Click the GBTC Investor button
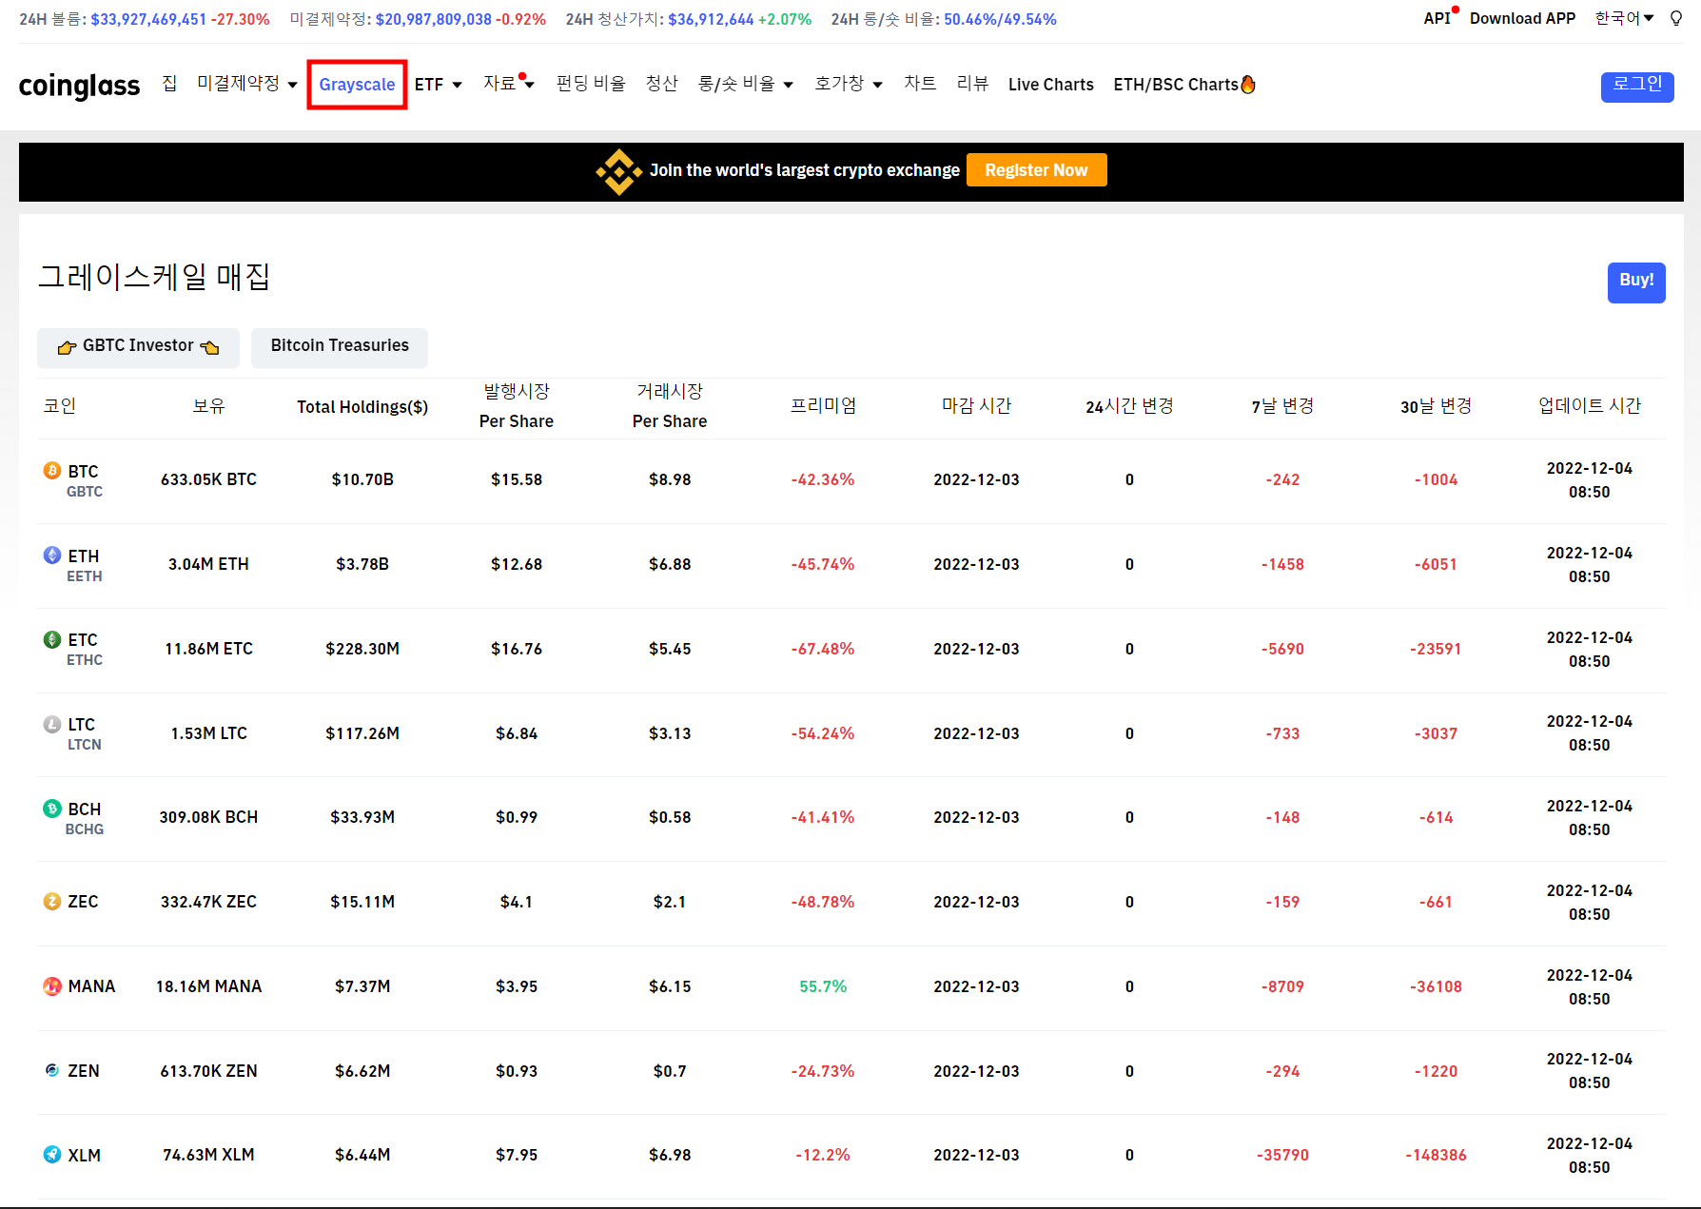The height and width of the screenshot is (1209, 1701). [x=138, y=347]
